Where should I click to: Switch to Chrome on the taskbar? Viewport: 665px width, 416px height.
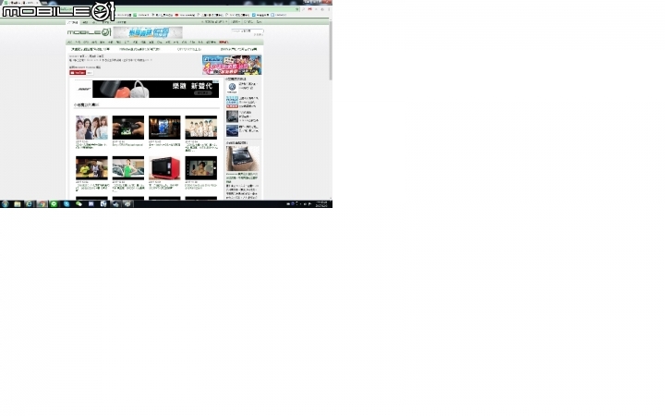click(42, 204)
